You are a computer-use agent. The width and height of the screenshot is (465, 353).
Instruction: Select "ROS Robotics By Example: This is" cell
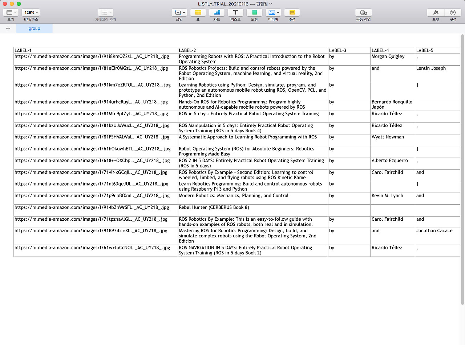point(253,222)
